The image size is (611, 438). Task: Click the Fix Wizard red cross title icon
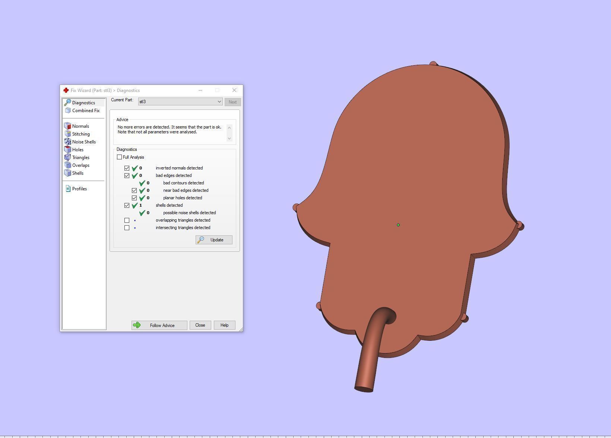tap(66, 90)
